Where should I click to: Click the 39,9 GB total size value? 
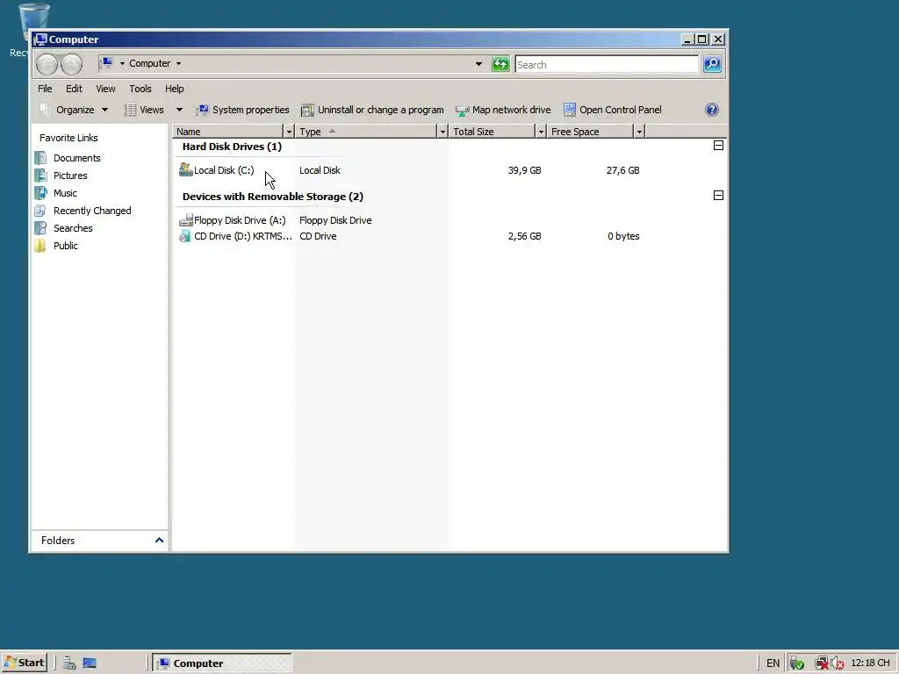tap(525, 170)
